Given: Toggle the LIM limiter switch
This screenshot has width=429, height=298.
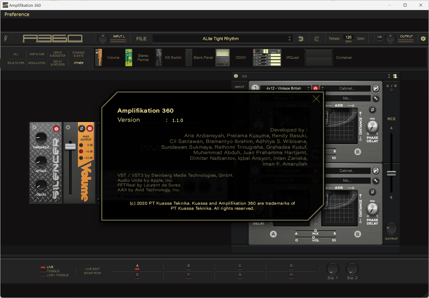Looking at the screenshot, I should [379, 38].
